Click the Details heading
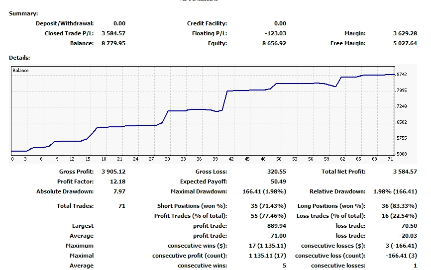 [19, 58]
